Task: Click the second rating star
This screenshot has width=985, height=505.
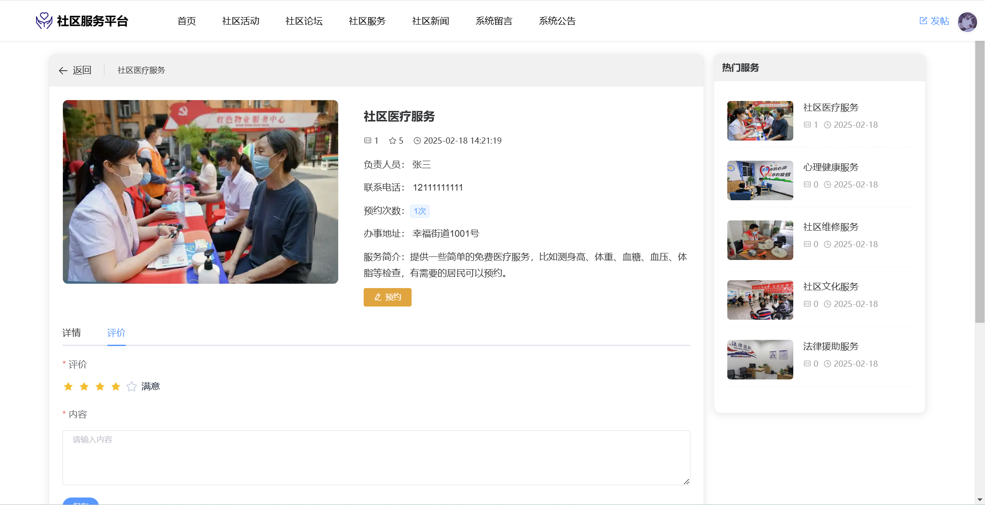Action: [x=84, y=386]
